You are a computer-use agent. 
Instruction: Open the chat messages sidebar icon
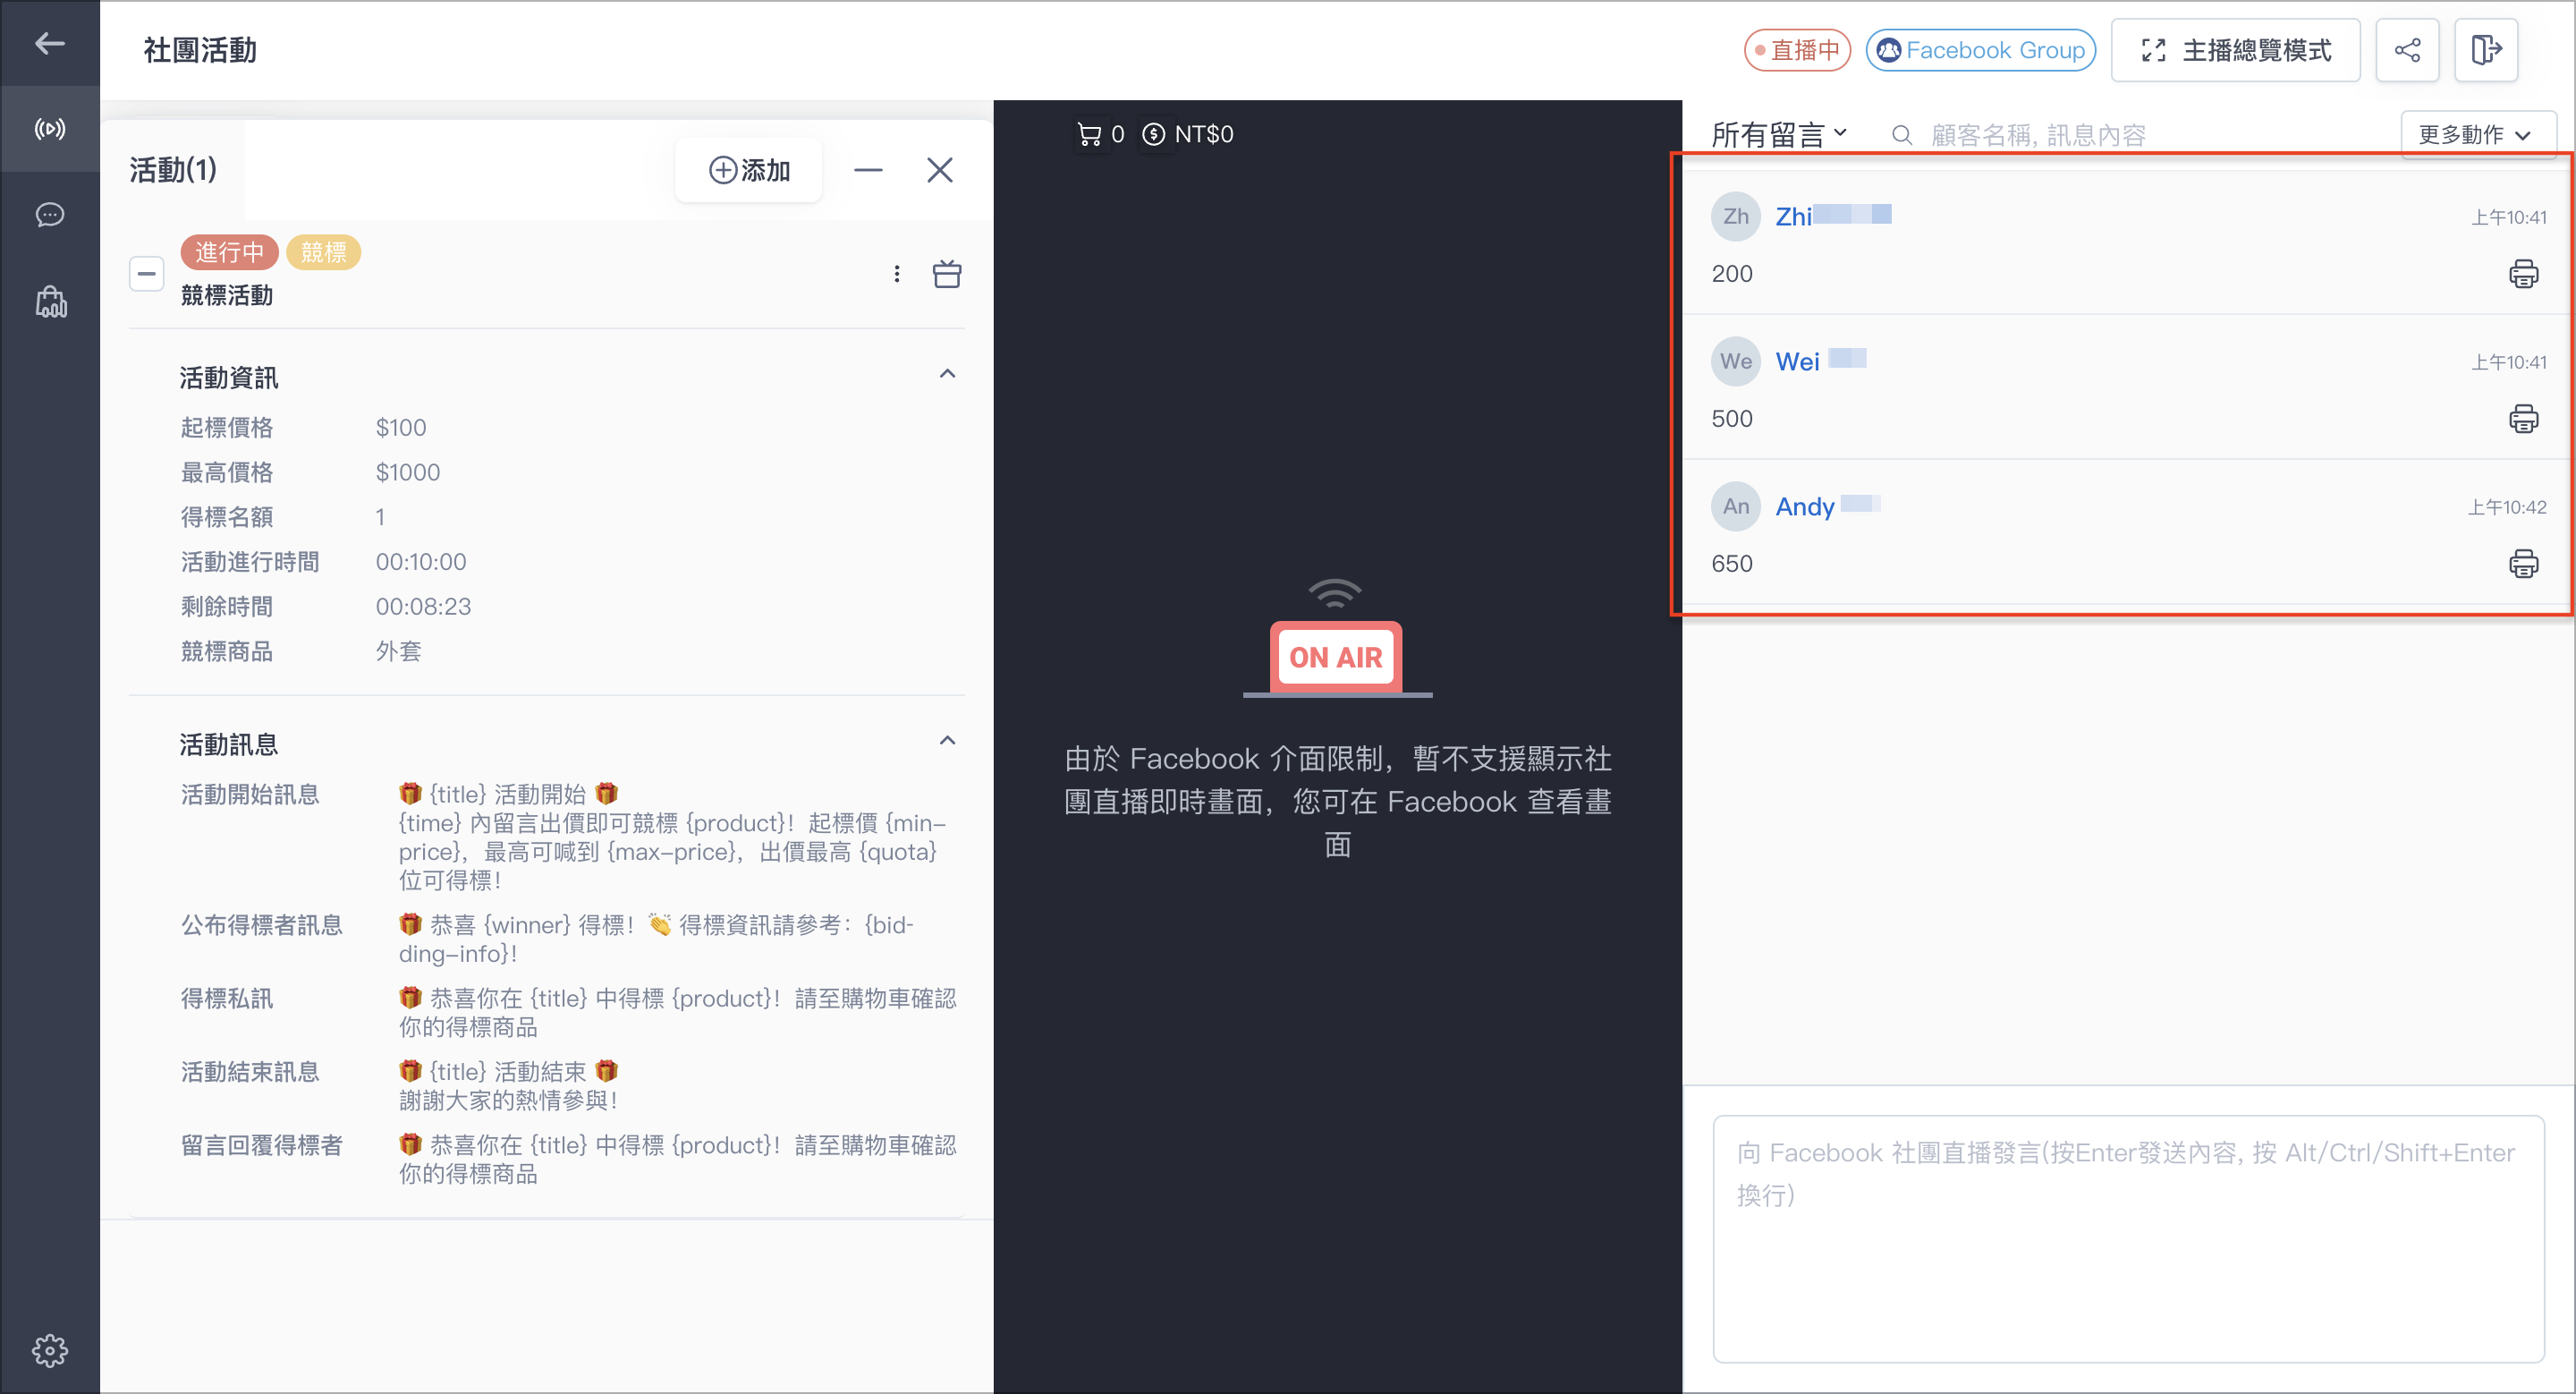49,215
